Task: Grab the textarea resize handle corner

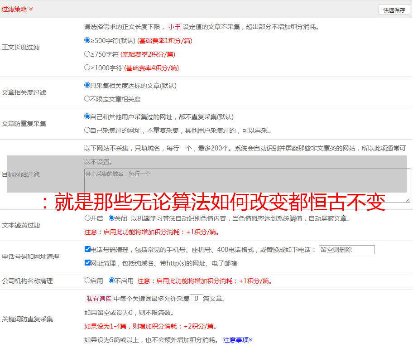Action: pyautogui.click(x=408, y=200)
